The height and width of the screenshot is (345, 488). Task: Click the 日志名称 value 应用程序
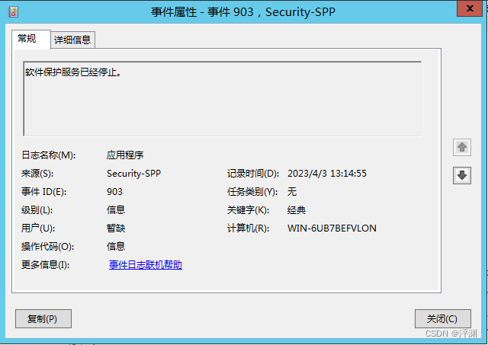(125, 155)
